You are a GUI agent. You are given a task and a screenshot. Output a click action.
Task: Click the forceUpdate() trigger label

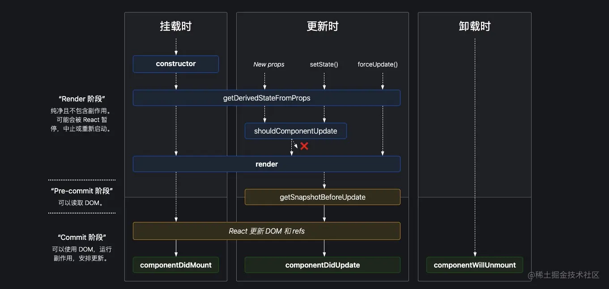378,64
